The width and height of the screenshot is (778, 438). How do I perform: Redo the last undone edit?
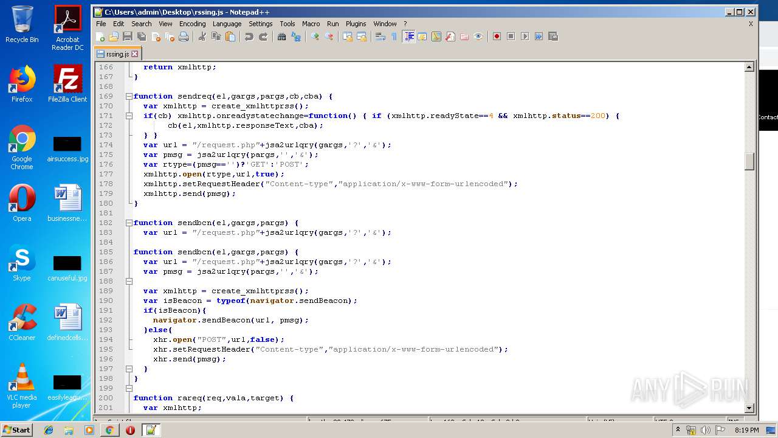coord(263,36)
